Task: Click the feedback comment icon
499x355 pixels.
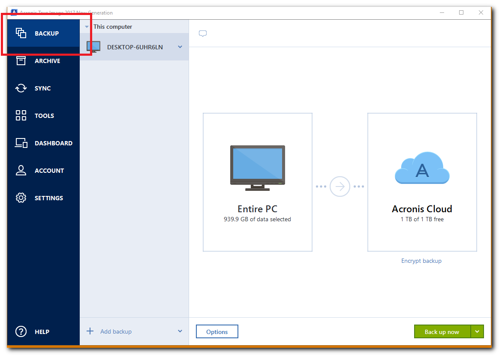Action: 202,33
